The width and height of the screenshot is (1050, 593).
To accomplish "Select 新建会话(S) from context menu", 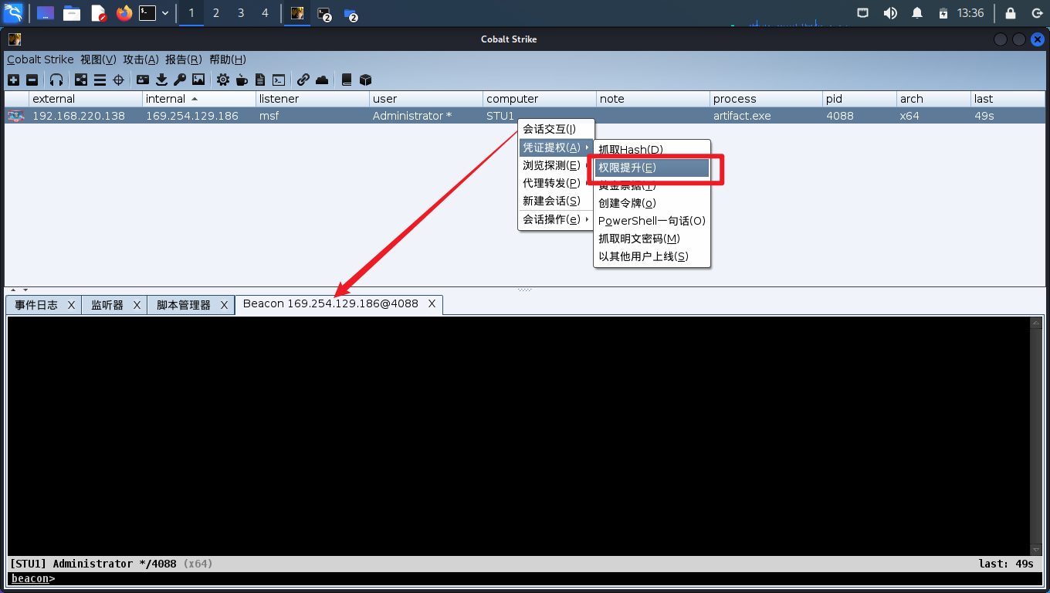I will pyautogui.click(x=556, y=201).
